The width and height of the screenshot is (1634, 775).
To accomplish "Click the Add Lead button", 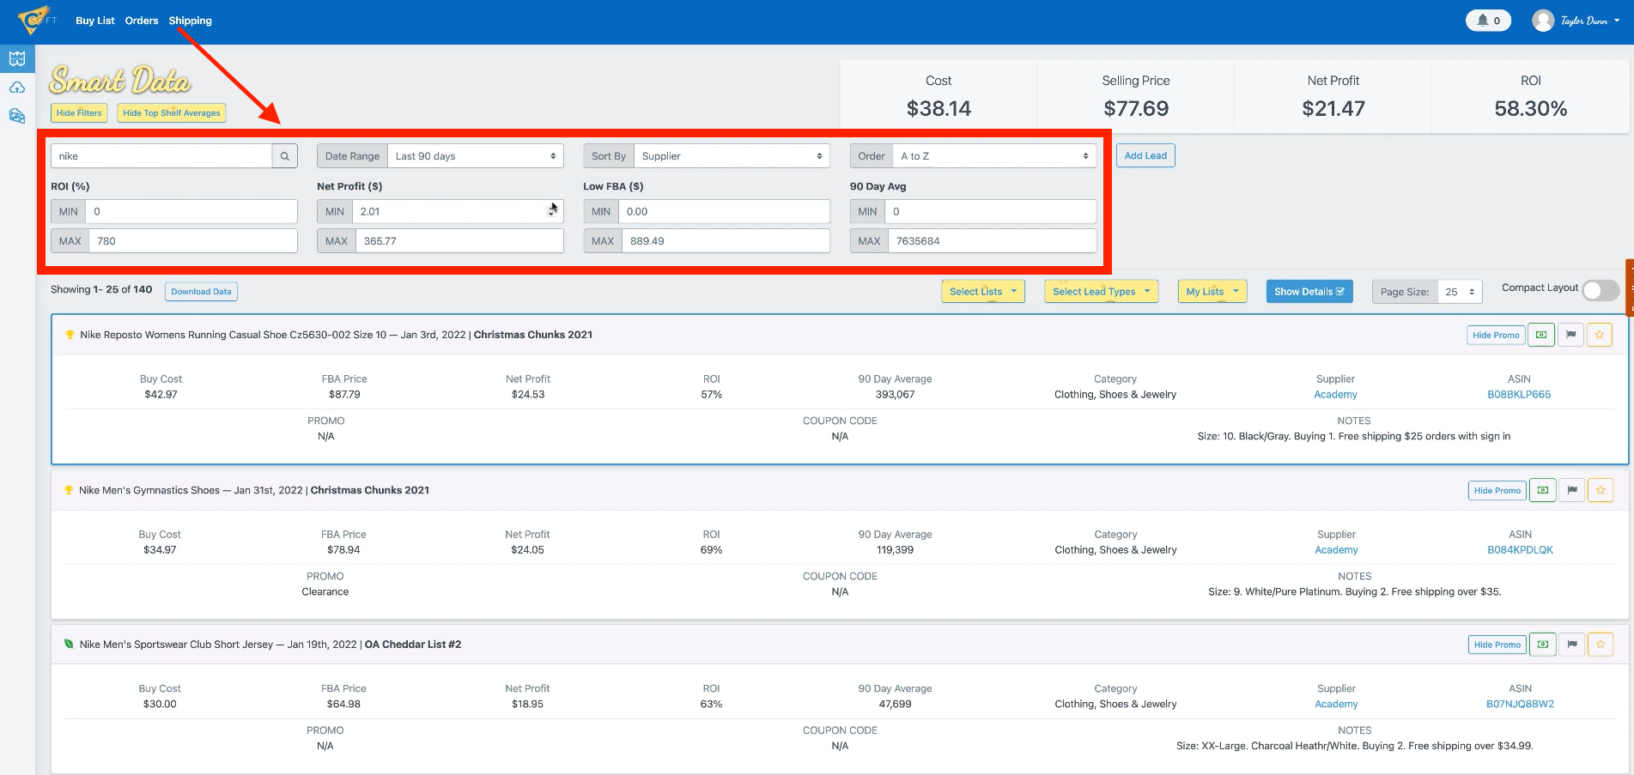I will point(1145,156).
